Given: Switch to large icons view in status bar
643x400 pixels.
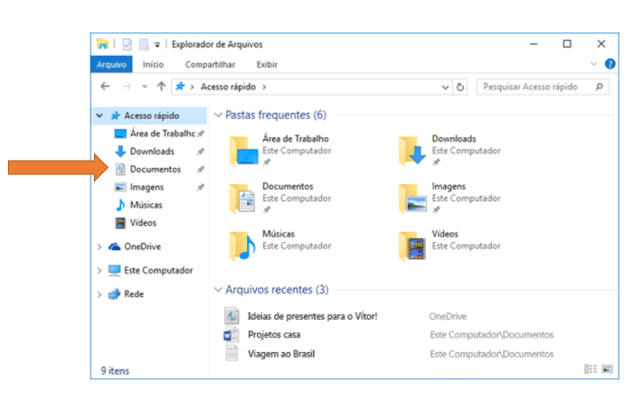Looking at the screenshot, I should (x=608, y=369).
